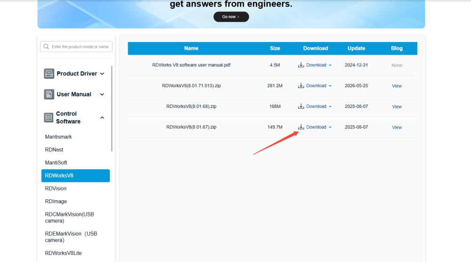Click the Name column header

coord(191,49)
